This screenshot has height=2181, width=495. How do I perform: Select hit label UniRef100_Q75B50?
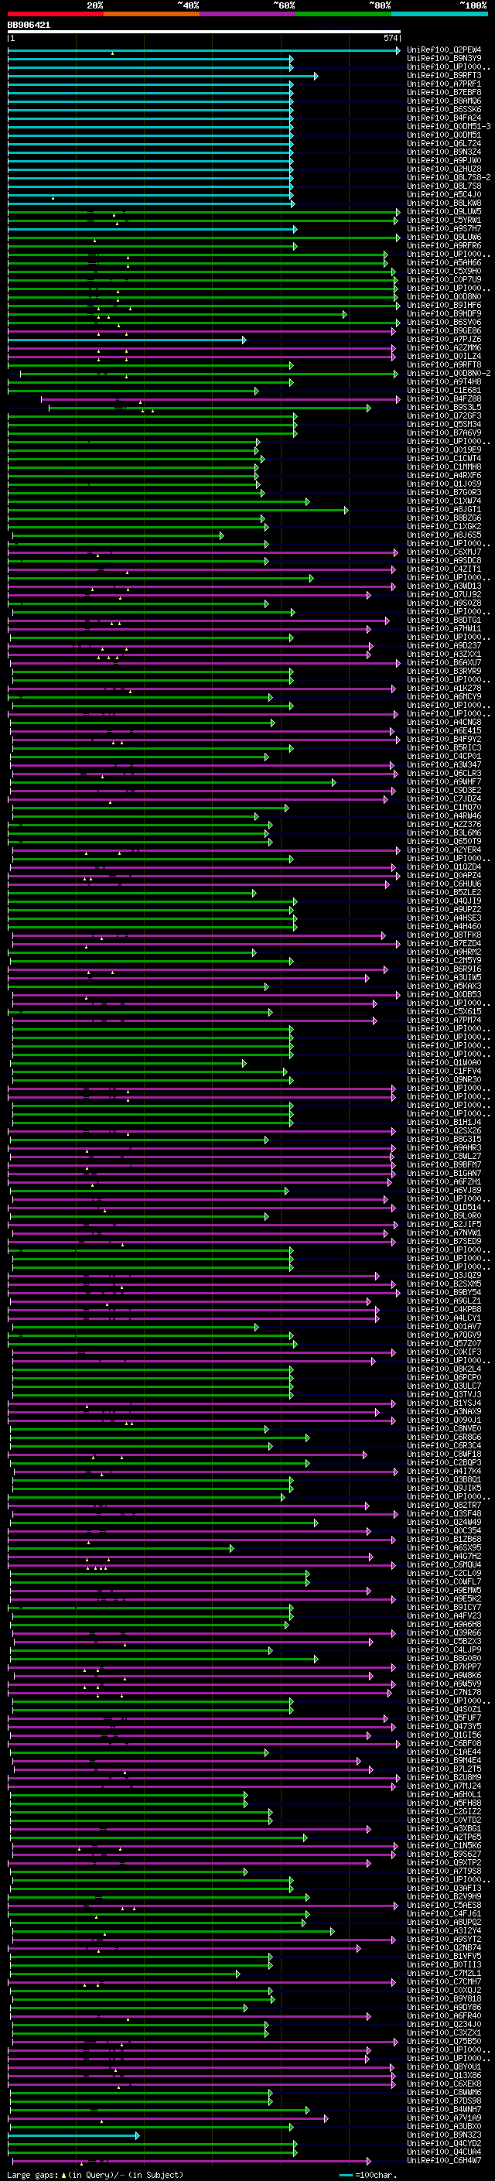(x=444, y=2041)
